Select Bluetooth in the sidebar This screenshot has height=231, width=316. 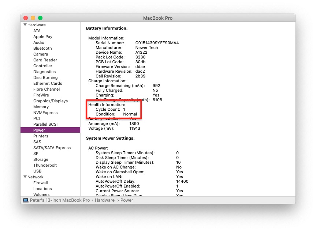(42, 48)
